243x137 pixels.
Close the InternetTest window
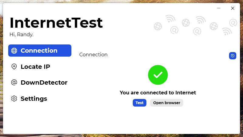point(233,8)
